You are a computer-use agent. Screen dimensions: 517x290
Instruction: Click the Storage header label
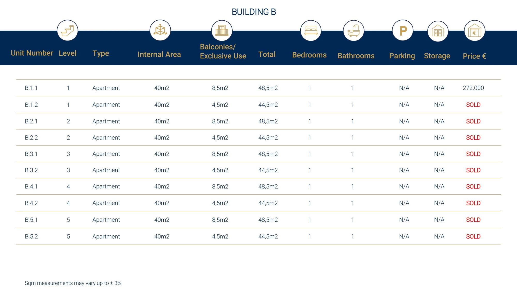click(x=437, y=56)
